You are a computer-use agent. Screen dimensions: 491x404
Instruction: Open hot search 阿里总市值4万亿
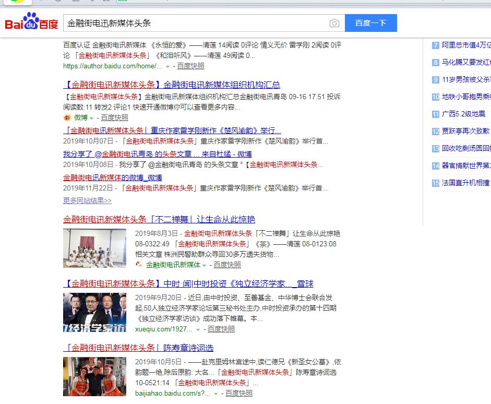tap(466, 45)
